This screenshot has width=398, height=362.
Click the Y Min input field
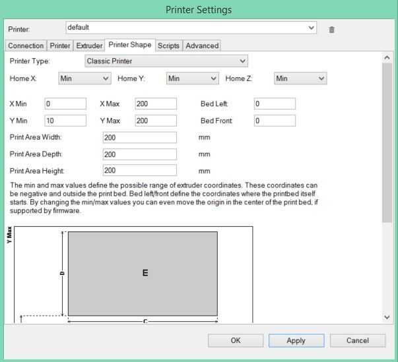click(65, 121)
